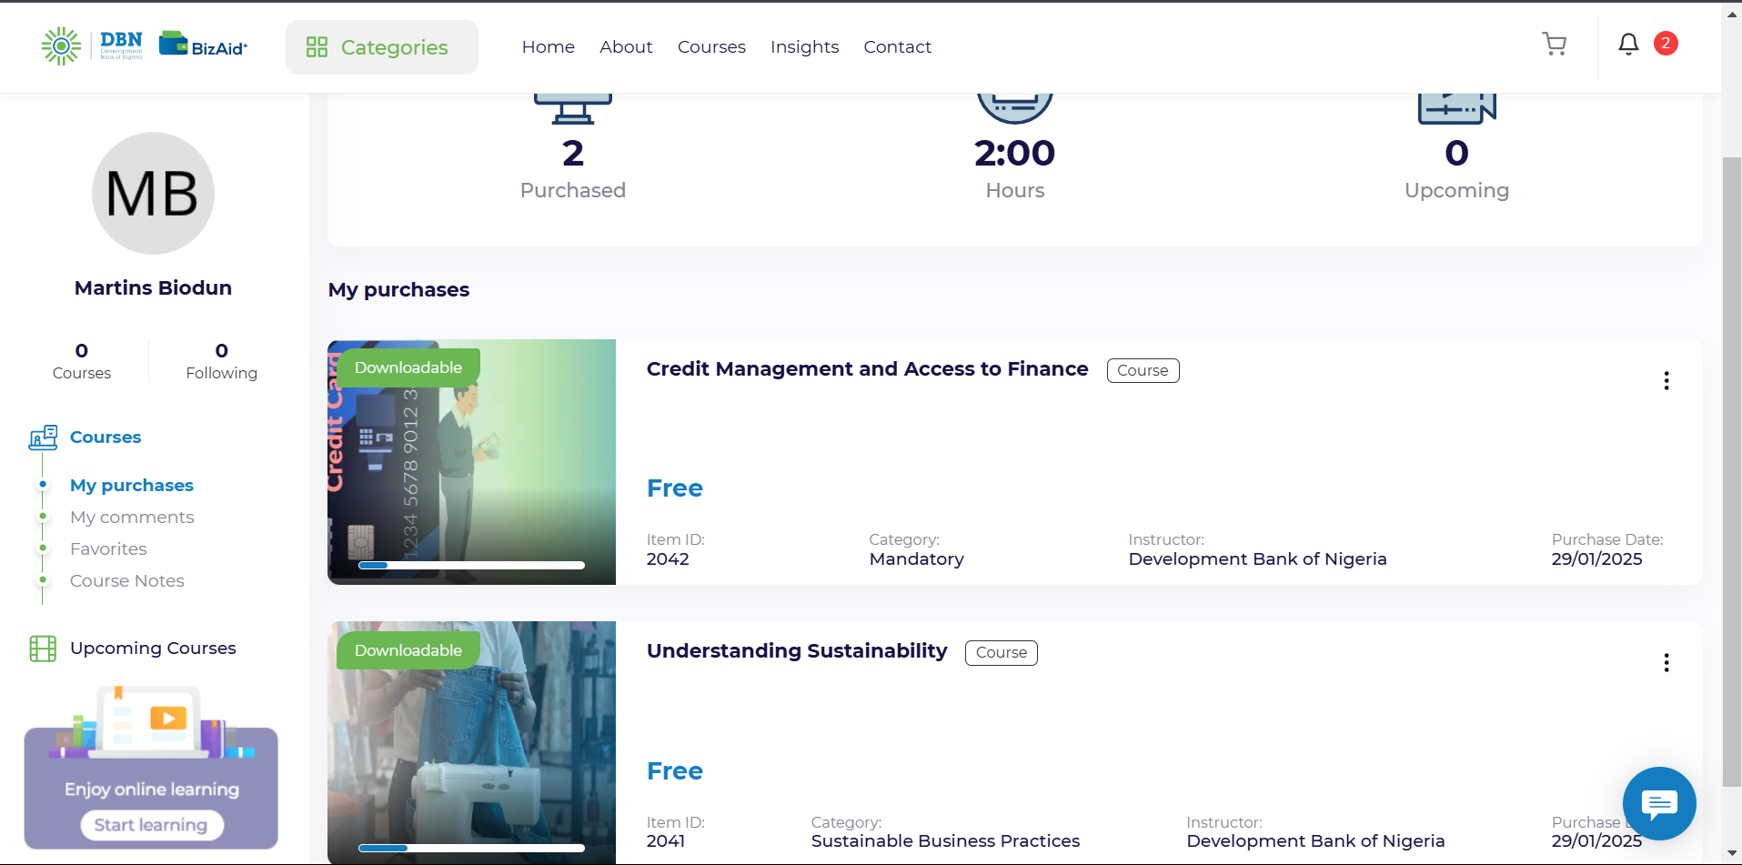Viewport: 1742px width, 865px height.
Task: Open the Understanding Sustainability course title
Action: pos(797,650)
